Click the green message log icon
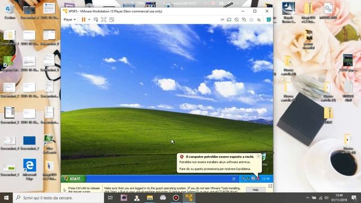 pyautogui.click(x=268, y=20)
